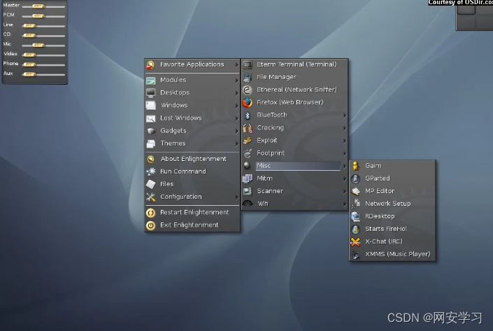
Task: Expand the Footprint submenu arrow
Action: click(x=345, y=153)
